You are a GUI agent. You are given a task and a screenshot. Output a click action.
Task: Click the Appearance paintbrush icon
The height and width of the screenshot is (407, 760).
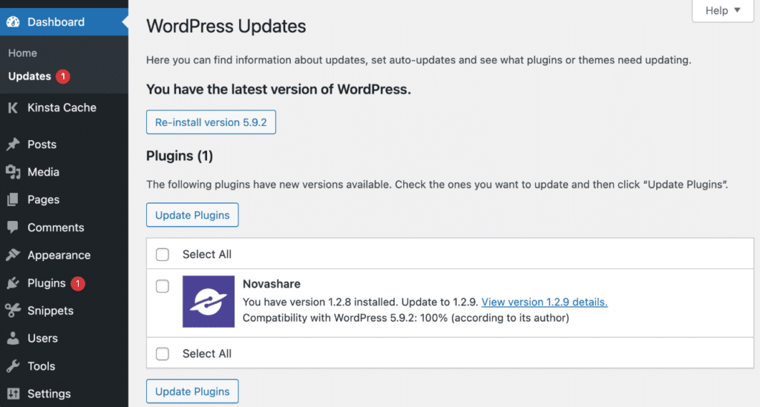(13, 254)
